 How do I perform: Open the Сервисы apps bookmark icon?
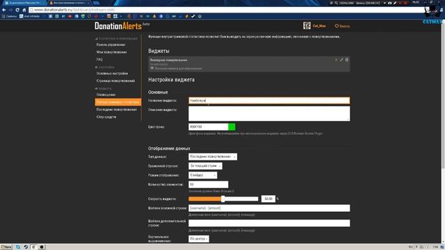(x=3, y=17)
